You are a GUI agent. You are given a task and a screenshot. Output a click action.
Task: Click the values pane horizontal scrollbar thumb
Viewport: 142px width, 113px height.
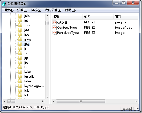click(x=81, y=101)
